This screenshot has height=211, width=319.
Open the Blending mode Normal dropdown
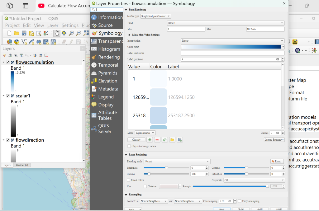pyautogui.click(x=177, y=162)
